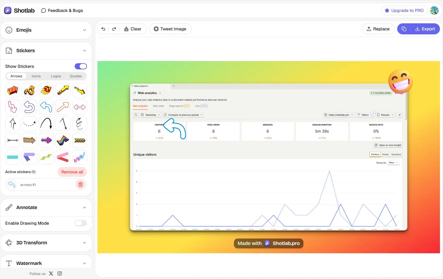Show the Quotes sticker tab
Image resolution: width=443 pixels, height=279 pixels.
pos(76,76)
